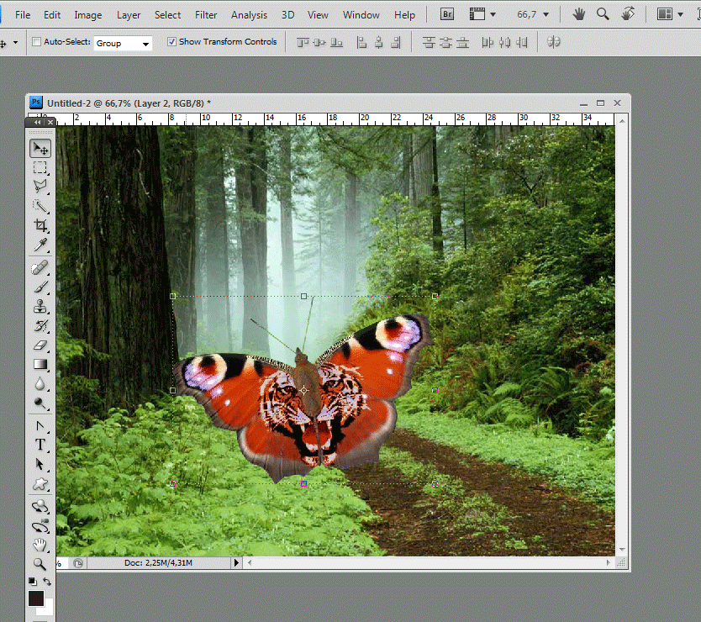This screenshot has width=701, height=622.
Task: Swap foreground and background colors
Action: [47, 582]
